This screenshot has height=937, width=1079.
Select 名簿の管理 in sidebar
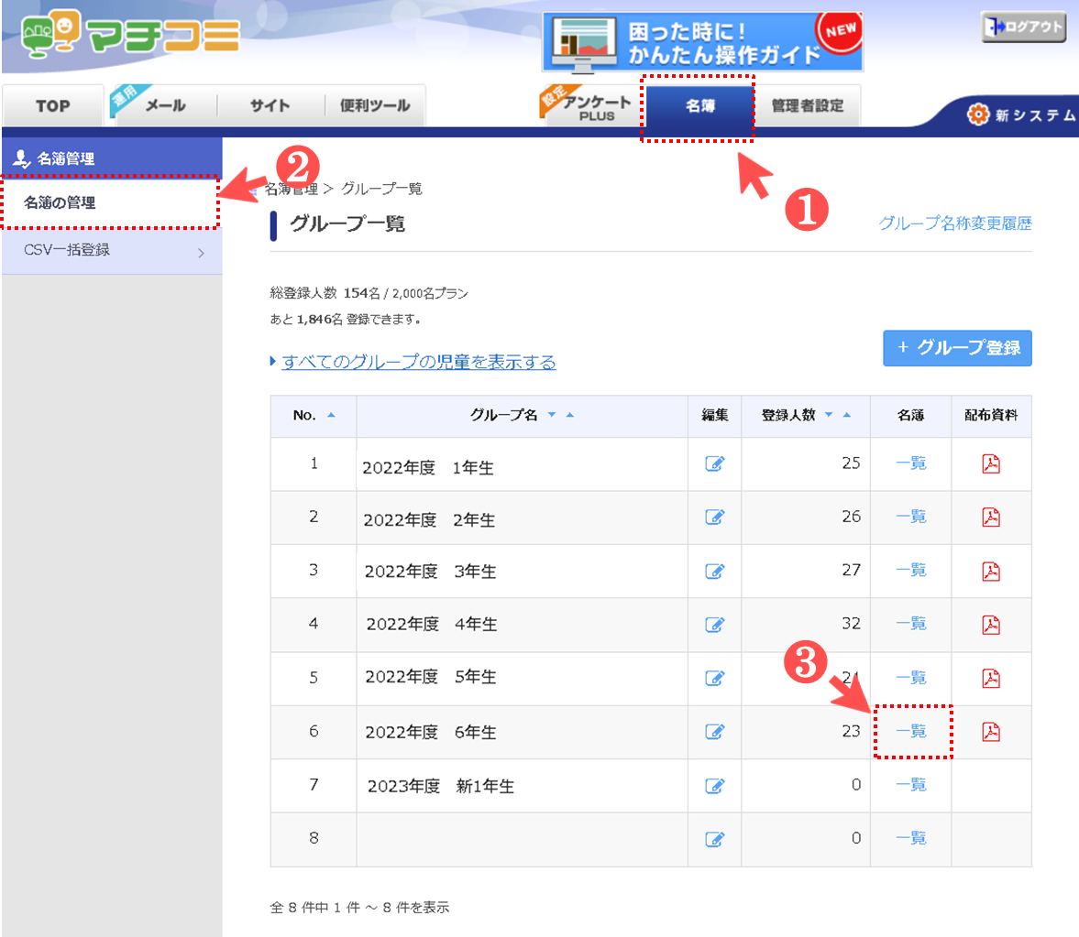[x=110, y=202]
